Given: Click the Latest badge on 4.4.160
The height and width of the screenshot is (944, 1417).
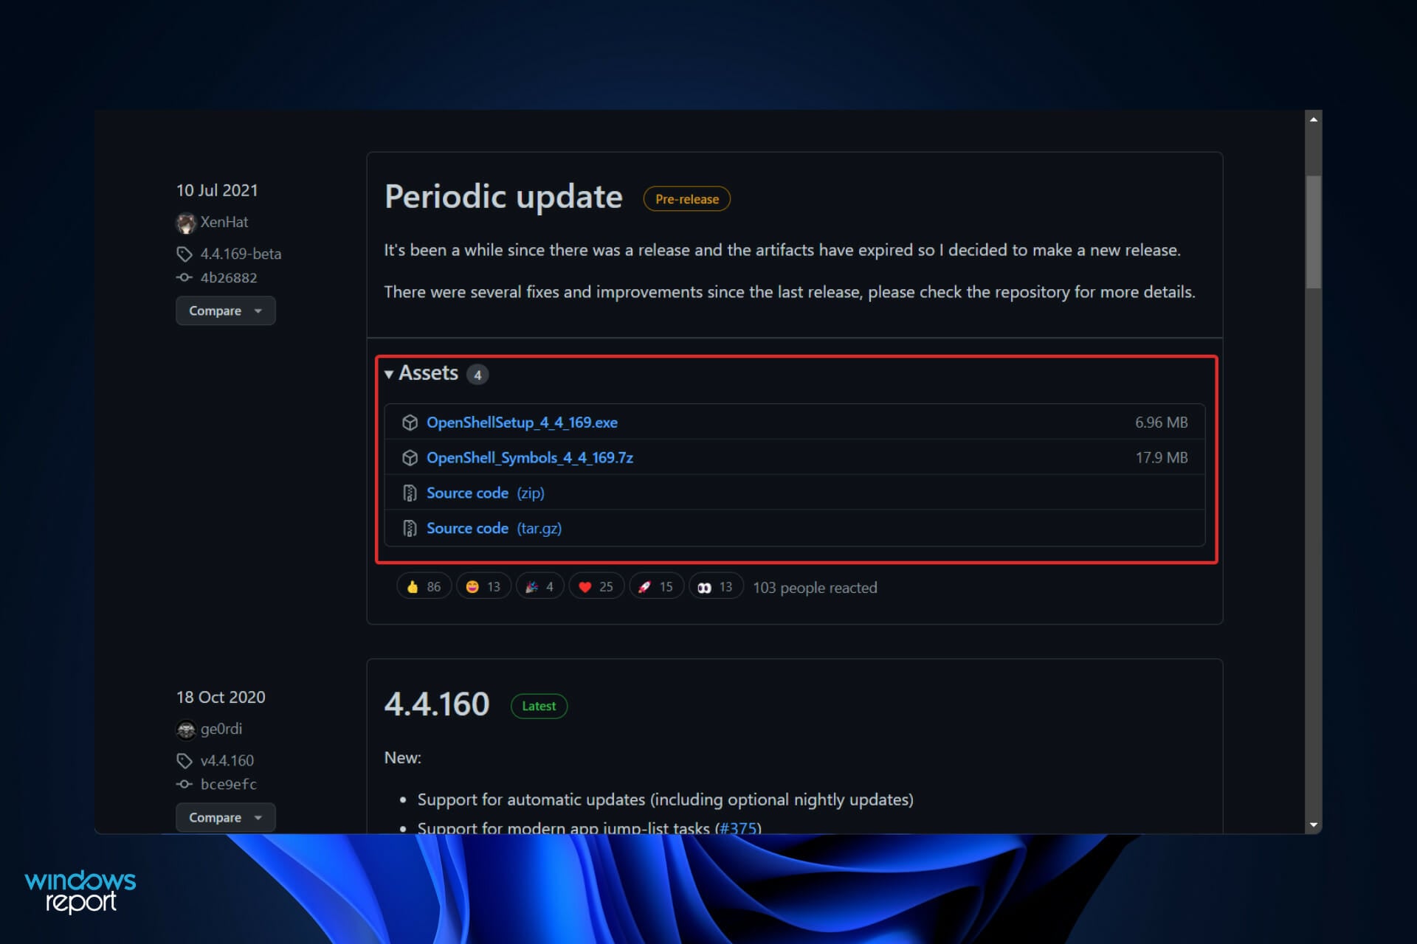Looking at the screenshot, I should [538, 706].
